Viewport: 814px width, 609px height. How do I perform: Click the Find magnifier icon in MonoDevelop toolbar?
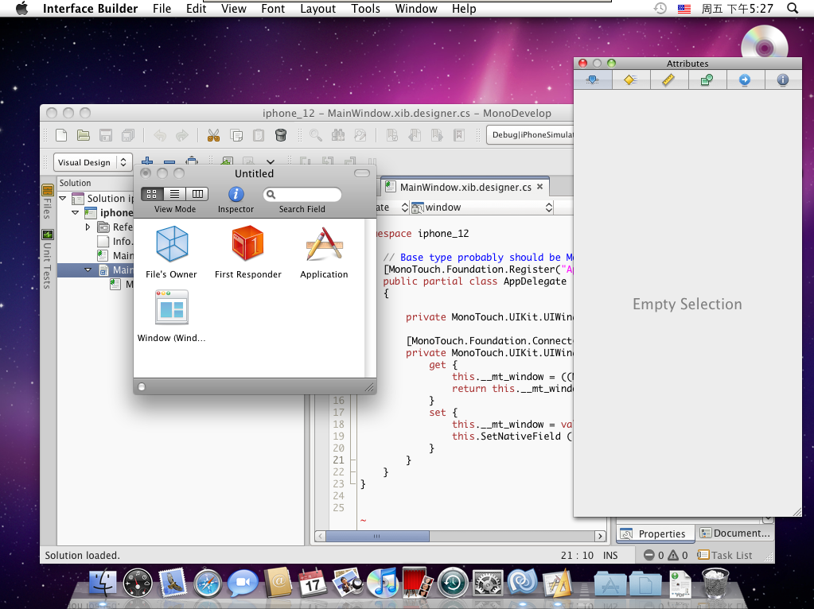(316, 135)
